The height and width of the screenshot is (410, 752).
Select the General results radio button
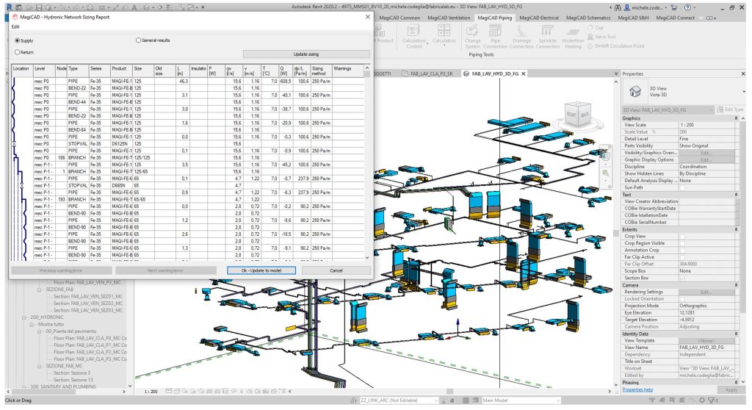coord(138,40)
